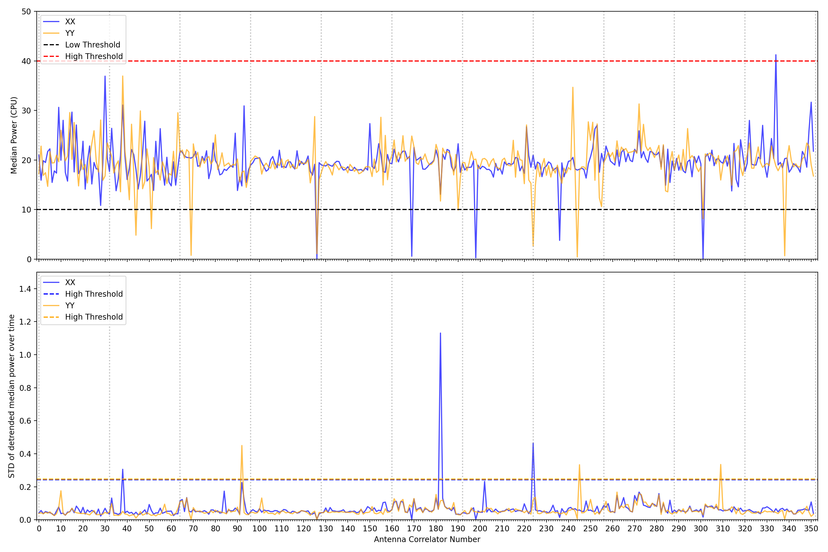Click x-axis tick label 180
This screenshot has width=828, height=552.
point(436,529)
